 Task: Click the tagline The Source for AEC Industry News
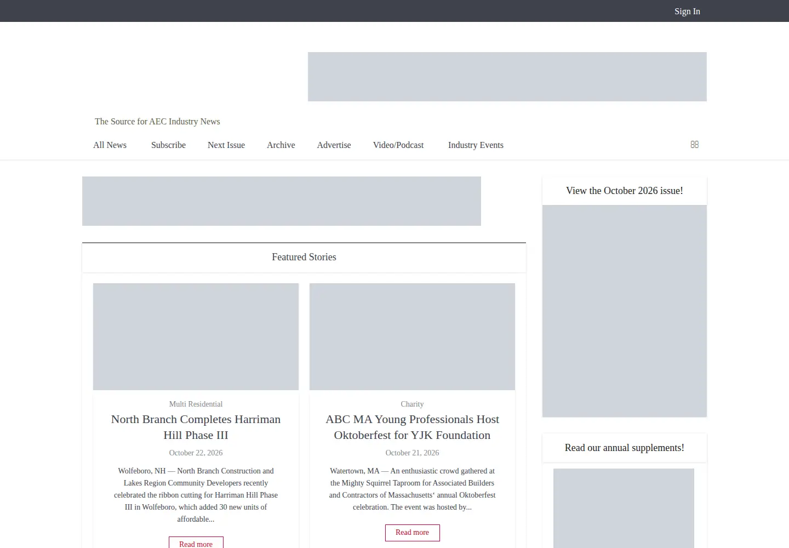coord(157,122)
